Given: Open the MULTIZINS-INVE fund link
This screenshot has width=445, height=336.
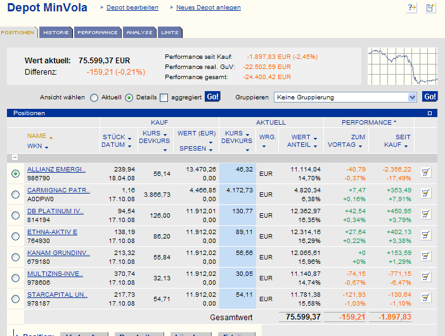Looking at the screenshot, I should [x=56, y=273].
